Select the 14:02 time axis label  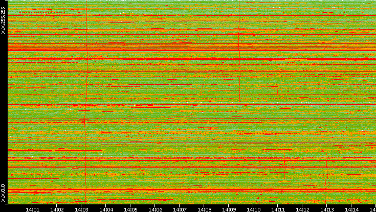(x=57, y=209)
